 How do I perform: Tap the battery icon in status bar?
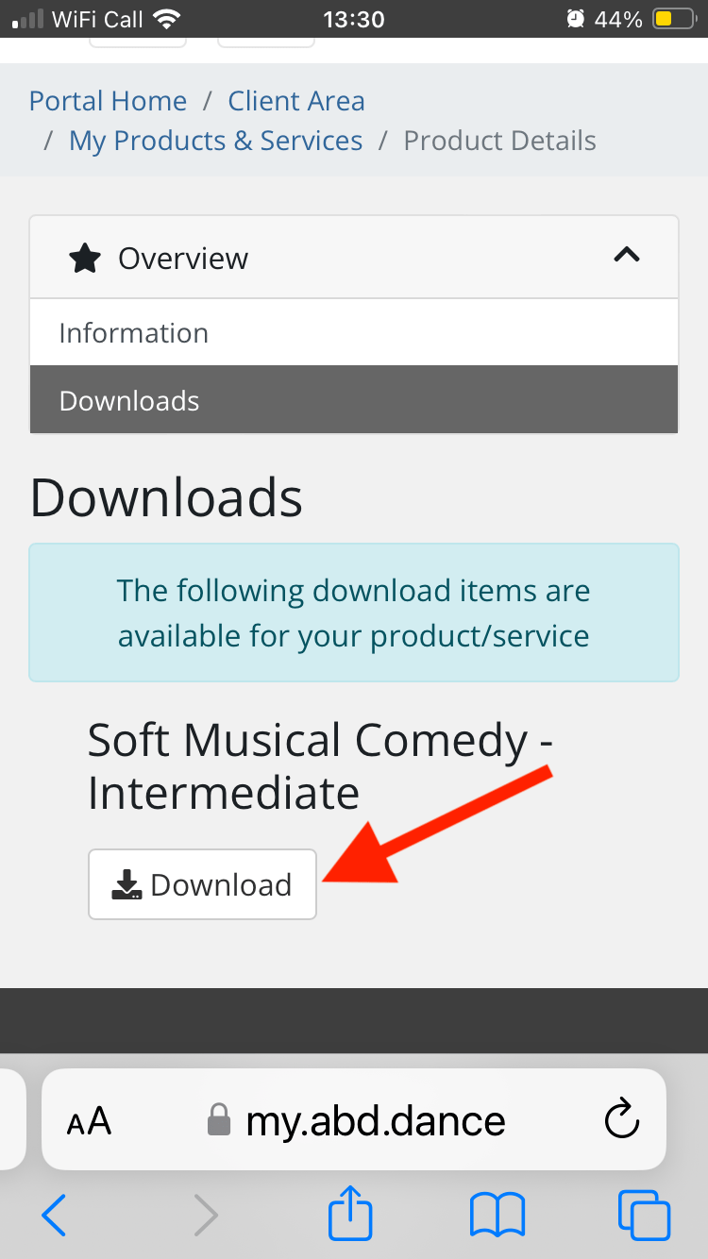[677, 19]
